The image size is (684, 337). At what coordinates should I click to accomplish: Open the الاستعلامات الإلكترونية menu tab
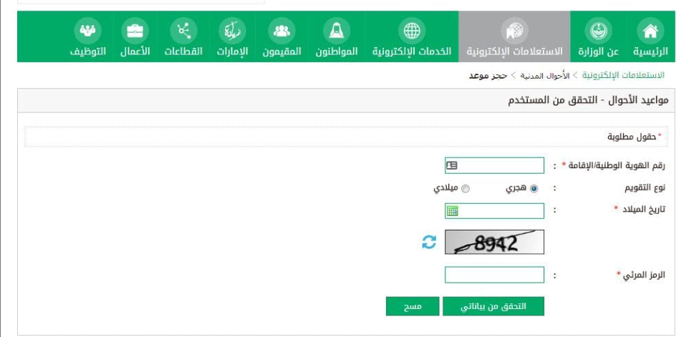click(514, 36)
